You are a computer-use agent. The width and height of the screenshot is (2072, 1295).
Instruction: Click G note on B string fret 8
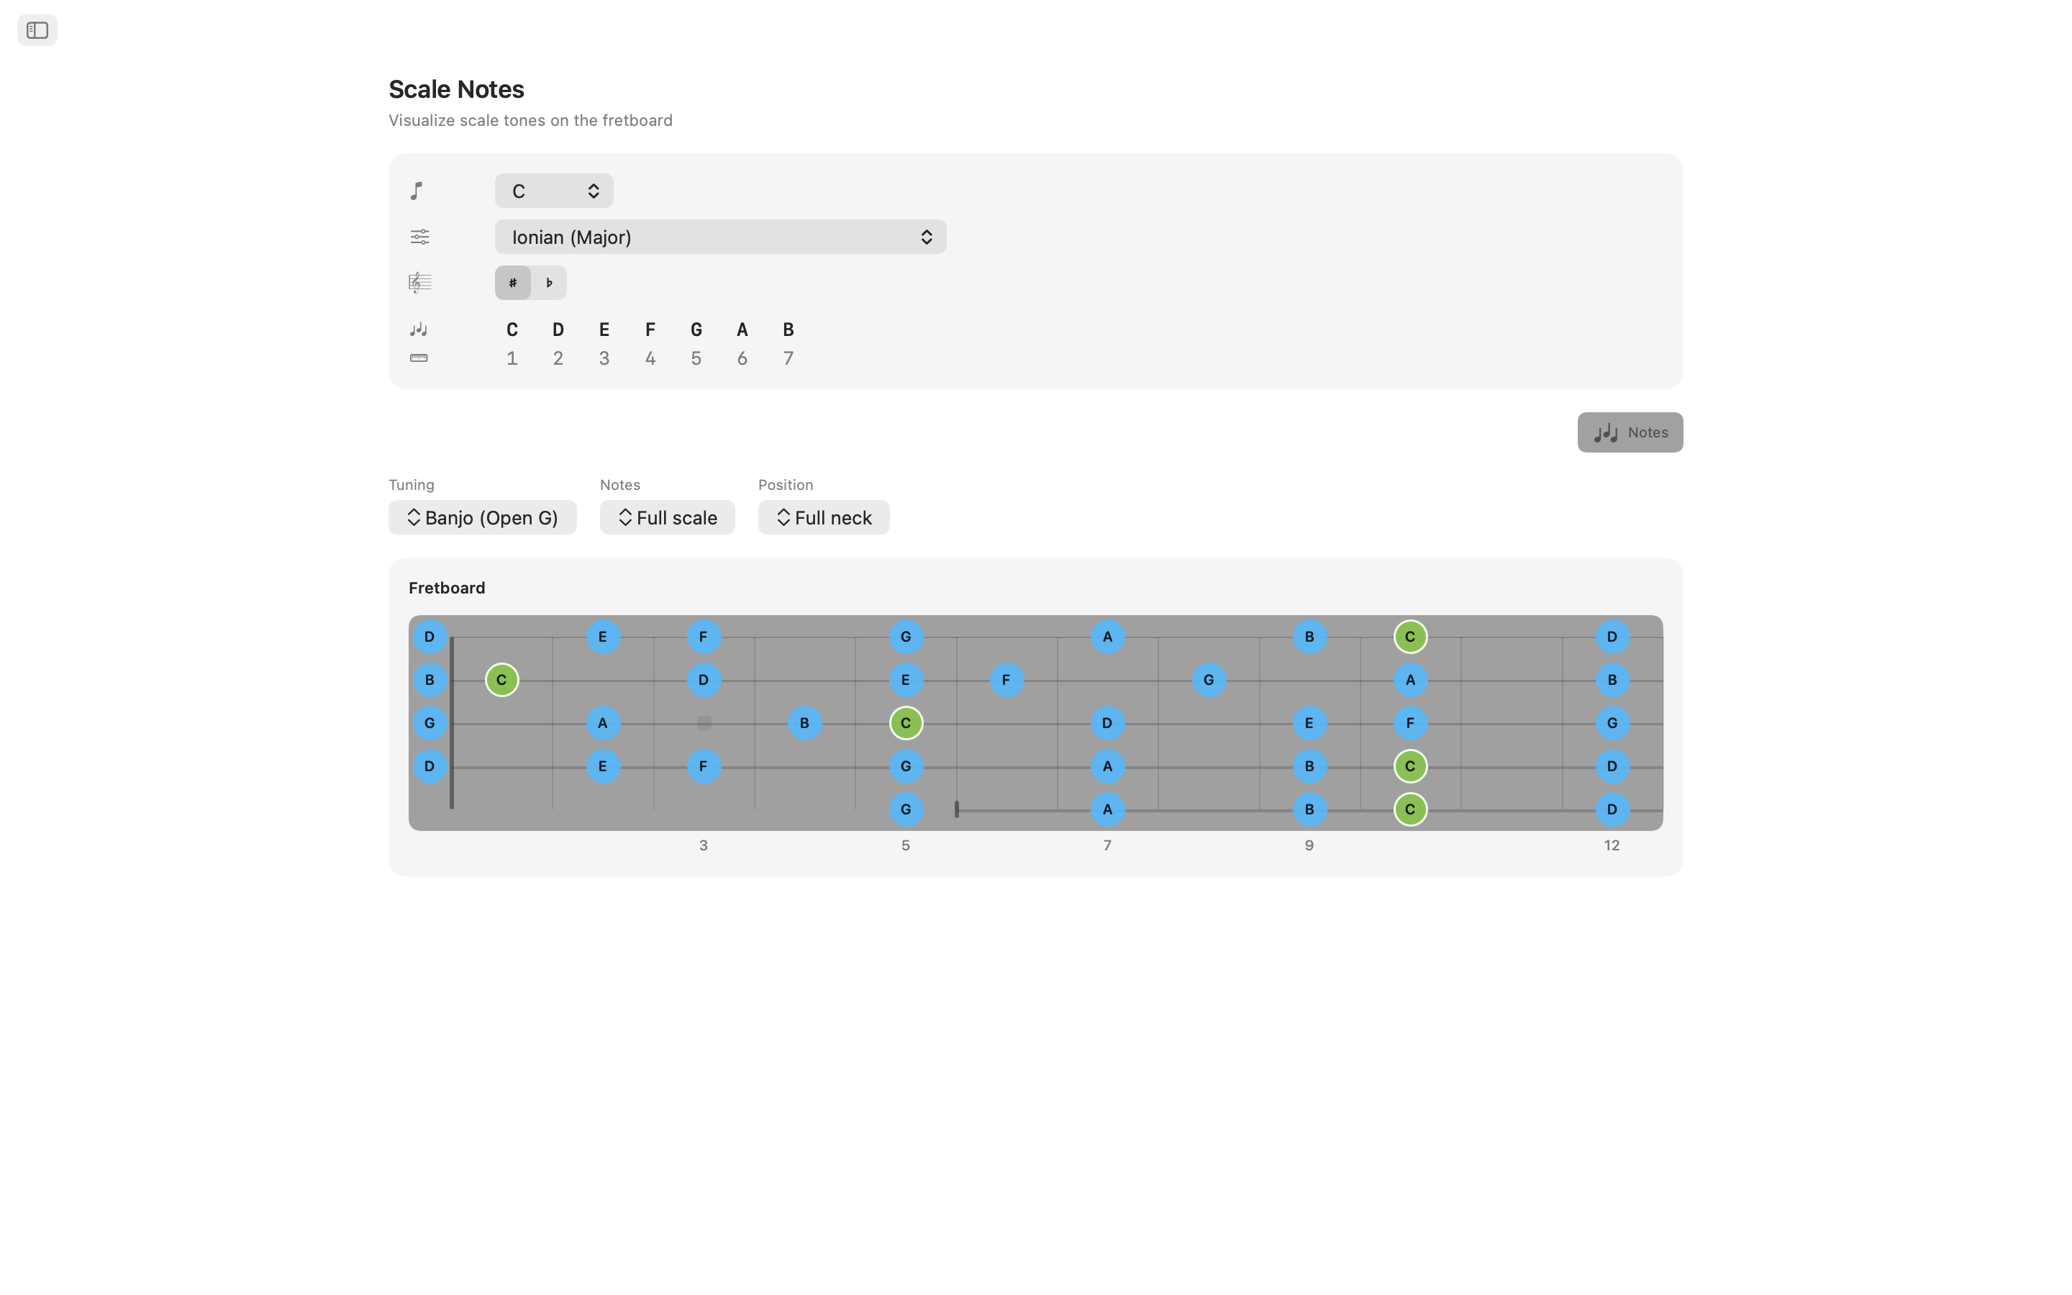click(x=1209, y=680)
